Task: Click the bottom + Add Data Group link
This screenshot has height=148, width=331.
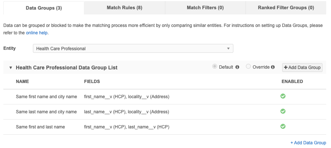Action: (x=308, y=143)
